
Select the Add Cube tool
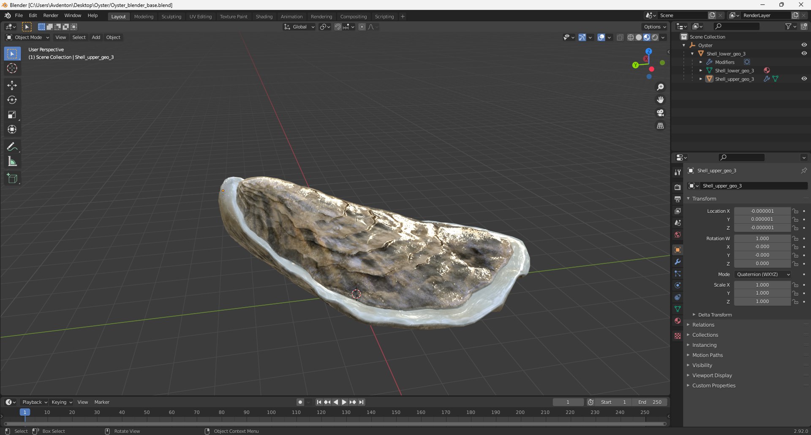tap(12, 178)
